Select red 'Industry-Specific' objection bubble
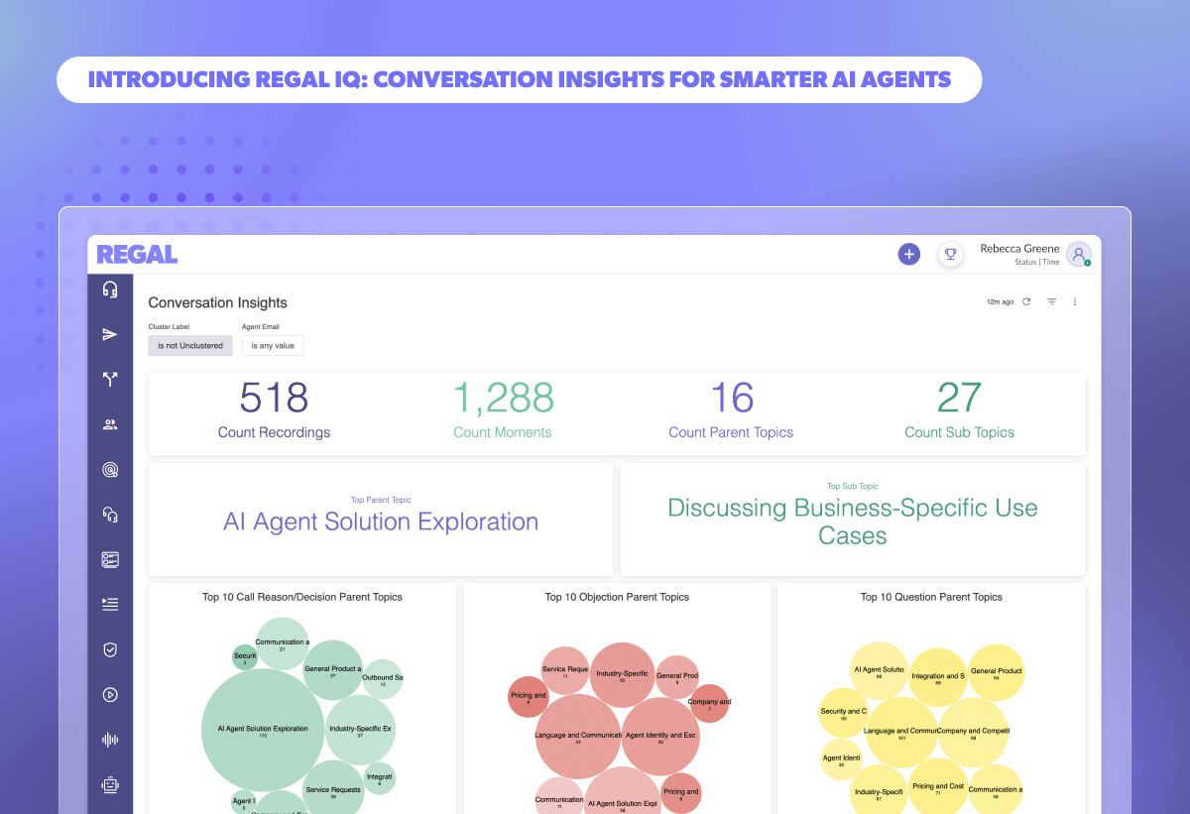1190x814 pixels. [x=623, y=675]
